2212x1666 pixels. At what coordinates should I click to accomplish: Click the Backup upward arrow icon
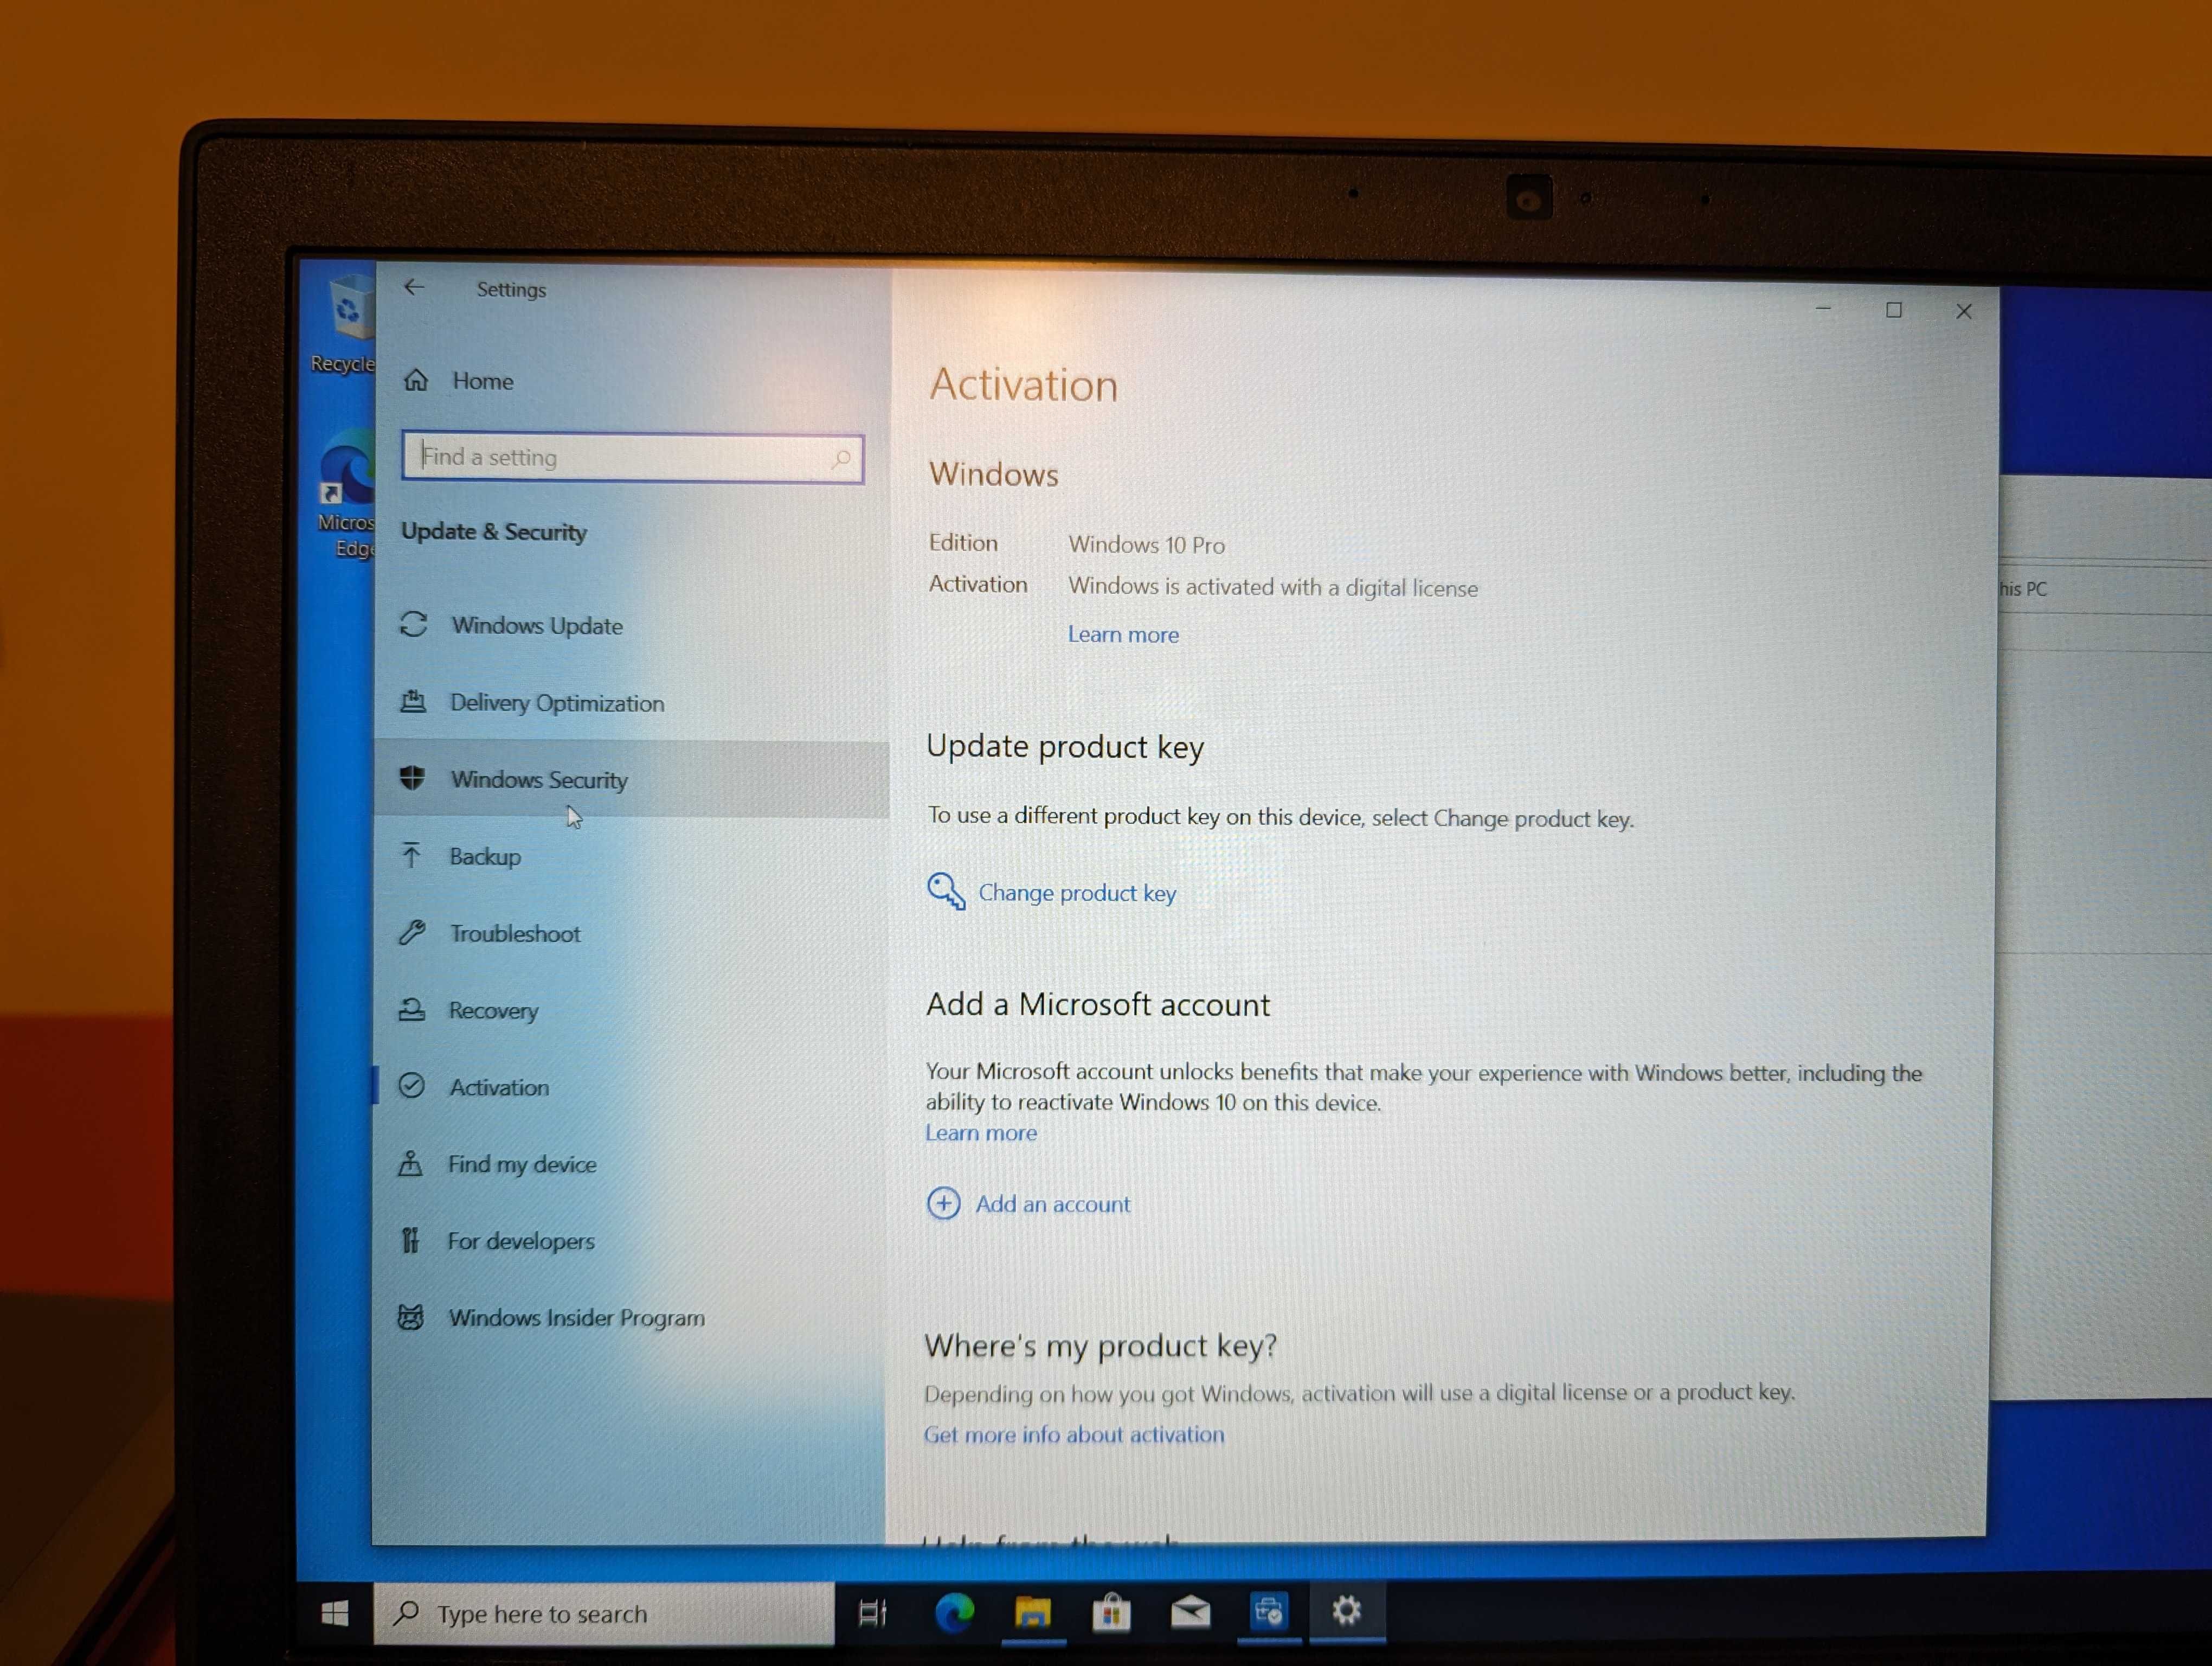[411, 855]
